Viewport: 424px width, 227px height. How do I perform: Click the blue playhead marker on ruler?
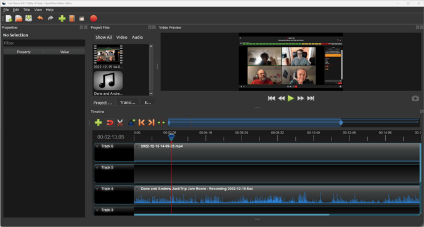[x=171, y=138]
